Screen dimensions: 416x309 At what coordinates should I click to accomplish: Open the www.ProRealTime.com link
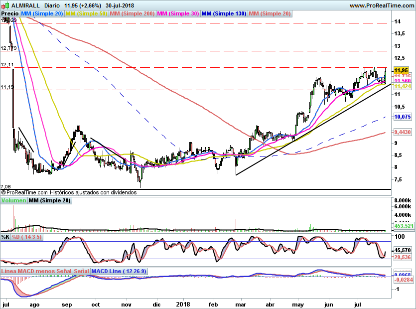pos(382,5)
